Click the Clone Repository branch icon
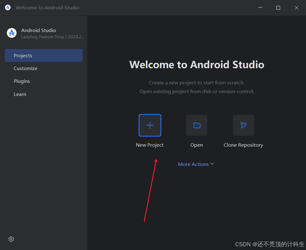Screen dimensions: 306x250 pos(243,125)
